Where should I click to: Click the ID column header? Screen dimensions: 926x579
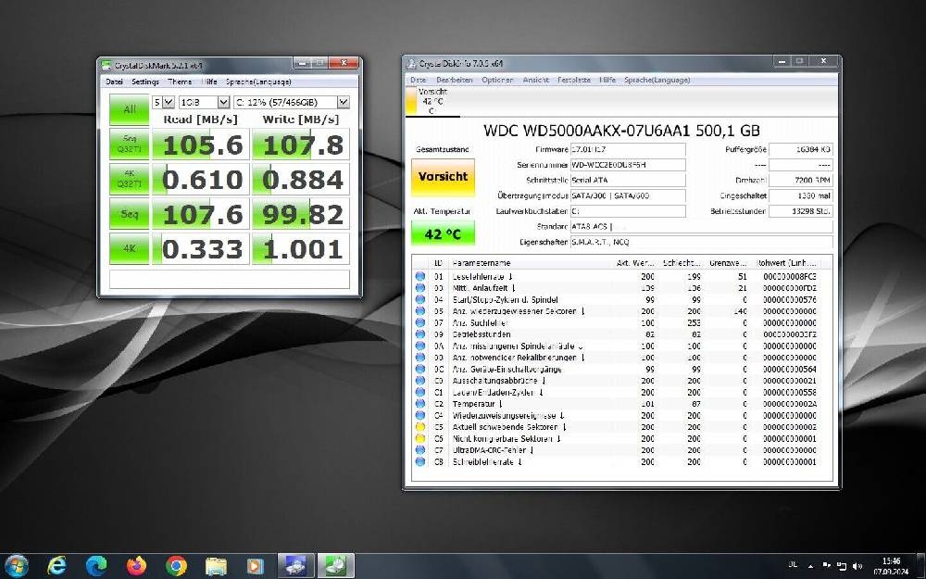tap(439, 263)
